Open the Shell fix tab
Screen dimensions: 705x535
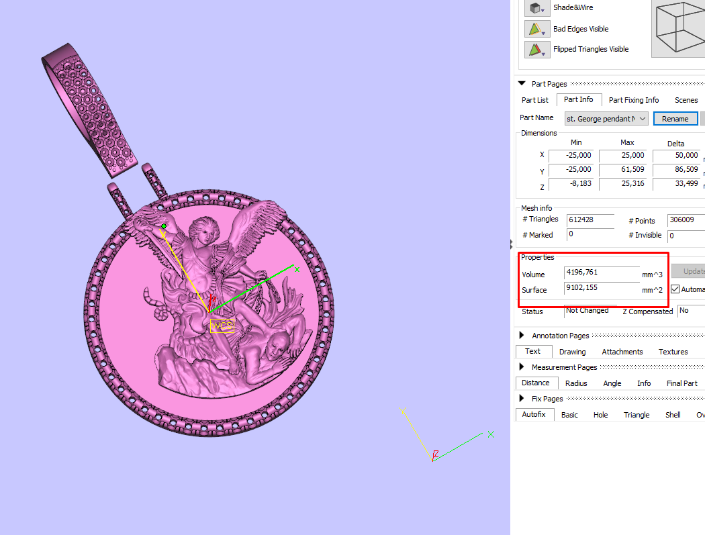(x=673, y=415)
